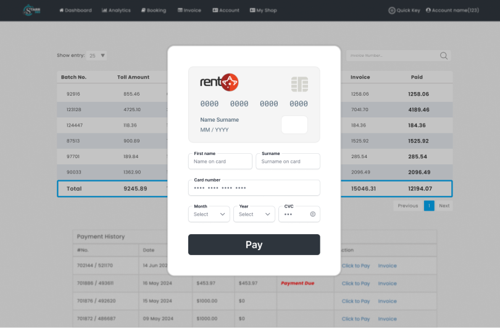Click Click to Pay for 701876 / 492620
This screenshot has width=500, height=328.
tap(356, 301)
